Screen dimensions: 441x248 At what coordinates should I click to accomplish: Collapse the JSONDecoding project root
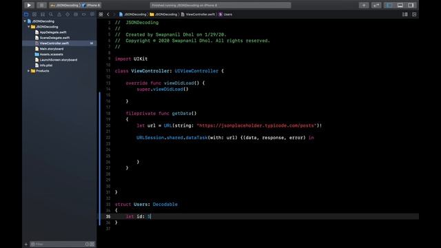[25, 21]
